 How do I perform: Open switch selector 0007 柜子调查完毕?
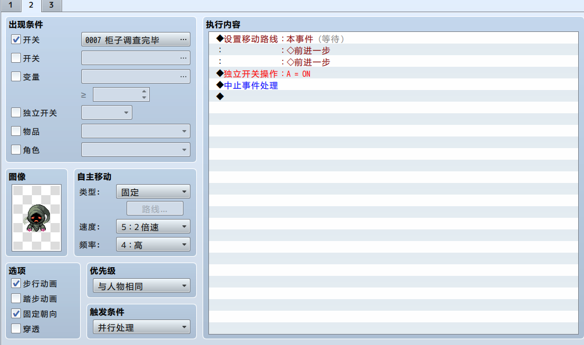136,39
